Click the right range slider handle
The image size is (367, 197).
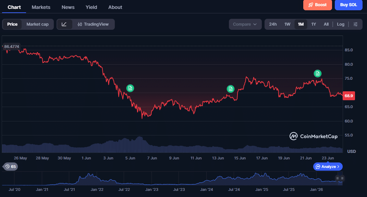[342, 178]
